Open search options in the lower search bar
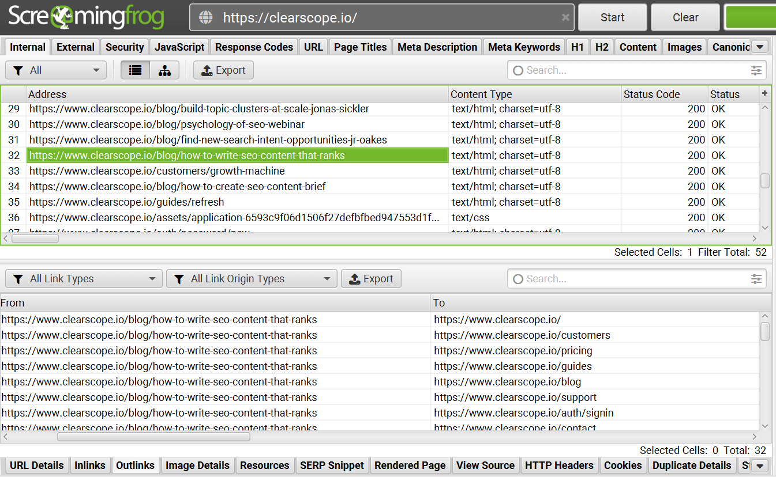Viewport: 776px width, 477px height. click(756, 279)
